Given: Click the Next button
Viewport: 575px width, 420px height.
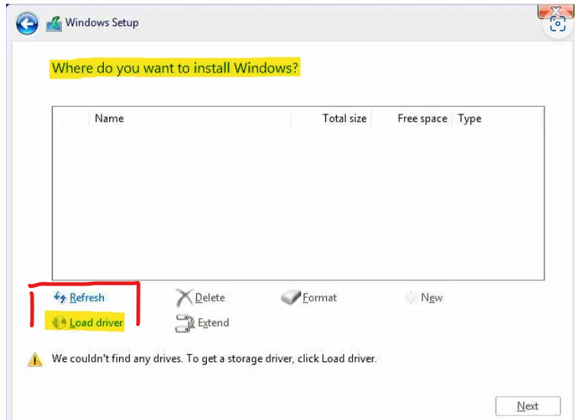Looking at the screenshot, I should pos(528,406).
